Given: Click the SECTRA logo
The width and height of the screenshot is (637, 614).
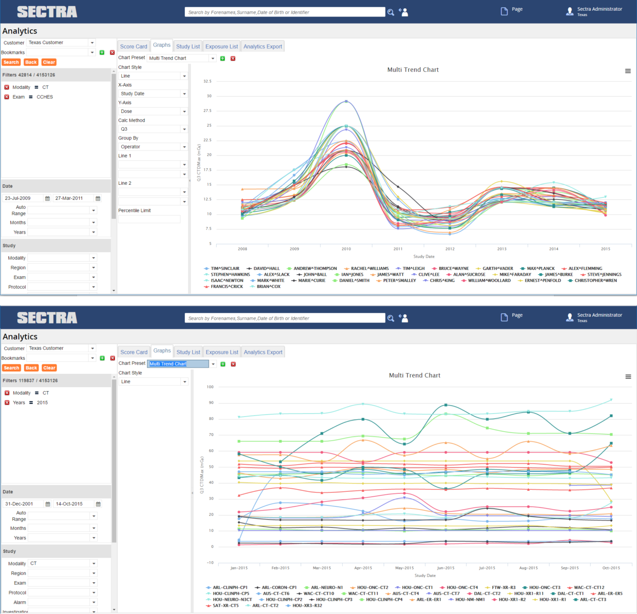Looking at the screenshot, I should [x=47, y=11].
